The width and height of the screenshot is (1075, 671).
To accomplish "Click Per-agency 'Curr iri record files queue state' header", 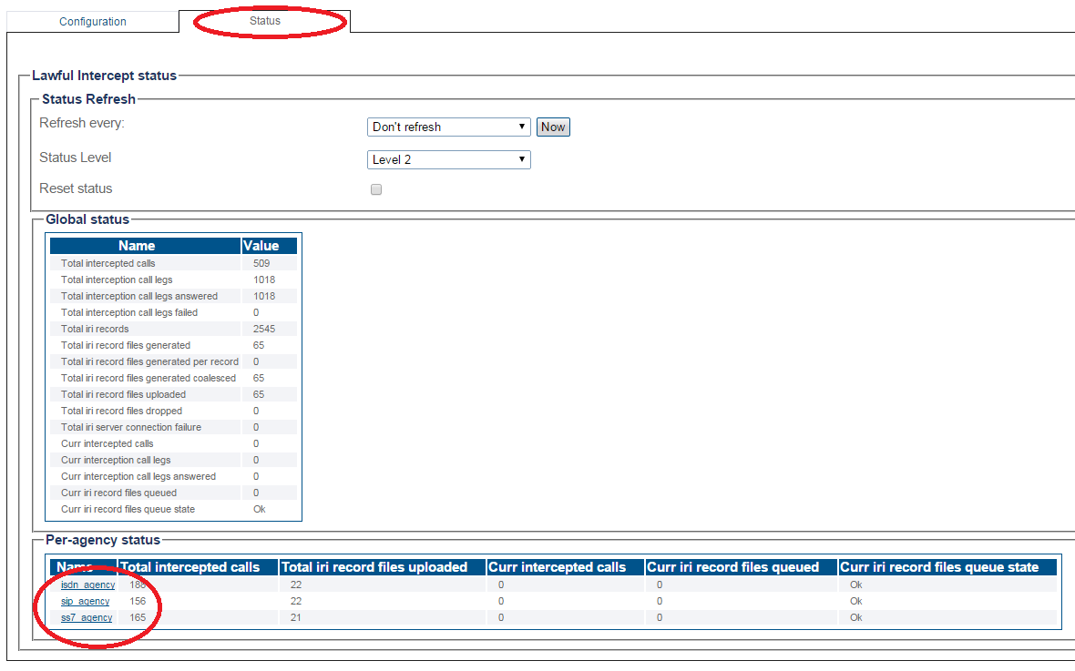I will point(939,567).
